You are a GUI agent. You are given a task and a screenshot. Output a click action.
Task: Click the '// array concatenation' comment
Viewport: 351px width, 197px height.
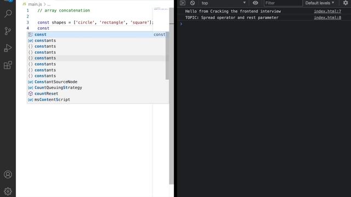tap(64, 10)
